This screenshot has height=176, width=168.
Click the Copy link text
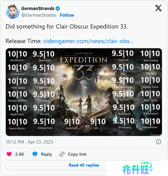point(77,154)
